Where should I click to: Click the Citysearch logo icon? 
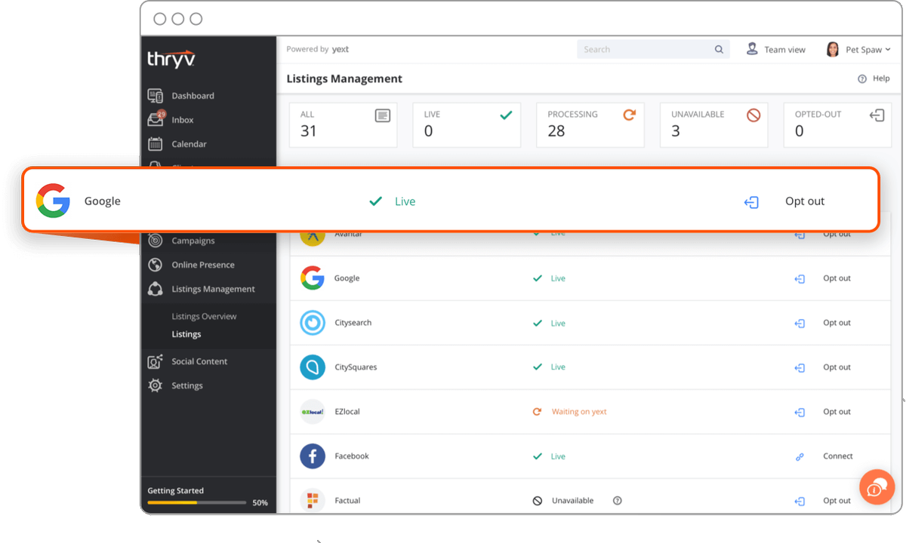point(313,323)
